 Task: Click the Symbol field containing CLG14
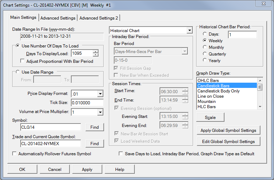coord(51,127)
